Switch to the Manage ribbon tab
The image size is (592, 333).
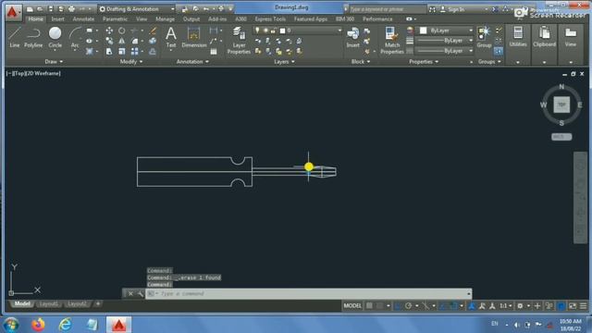point(165,18)
